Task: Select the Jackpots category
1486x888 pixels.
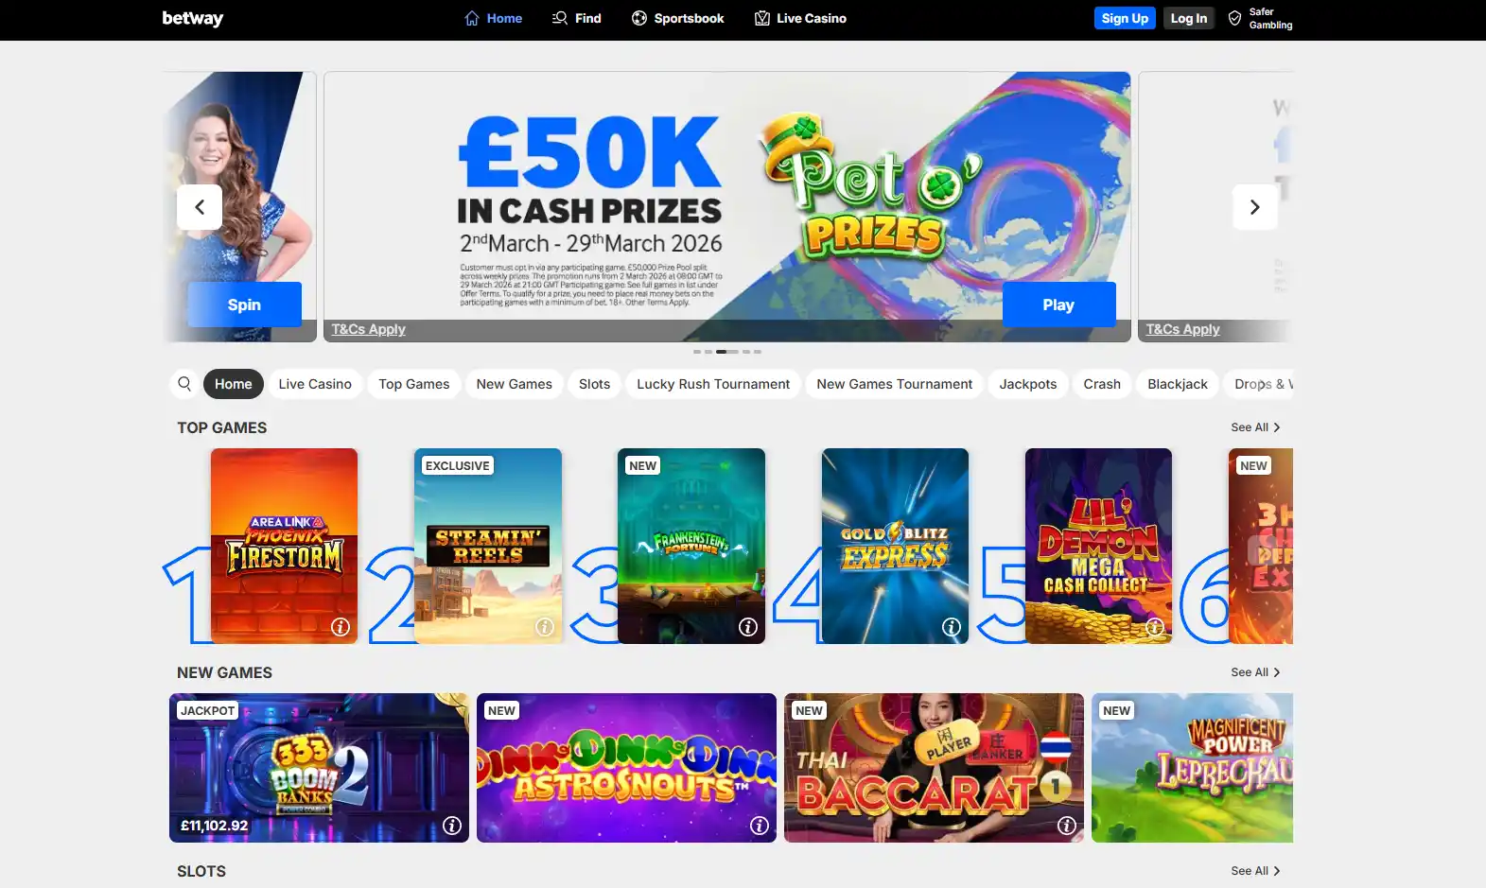Action: (x=1028, y=384)
